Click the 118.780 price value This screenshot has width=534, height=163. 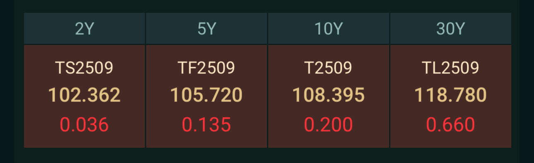tap(451, 95)
